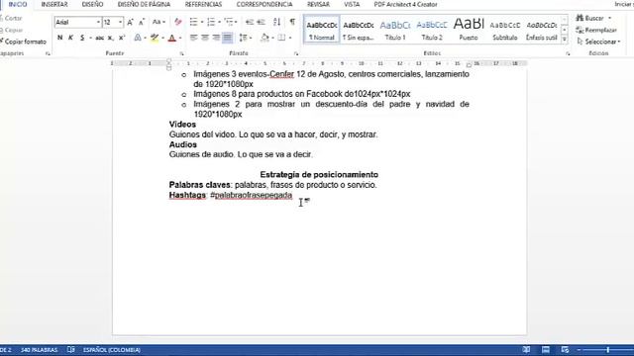Apply text highlight color
Viewport: 634px width, 356px height.
click(x=155, y=38)
